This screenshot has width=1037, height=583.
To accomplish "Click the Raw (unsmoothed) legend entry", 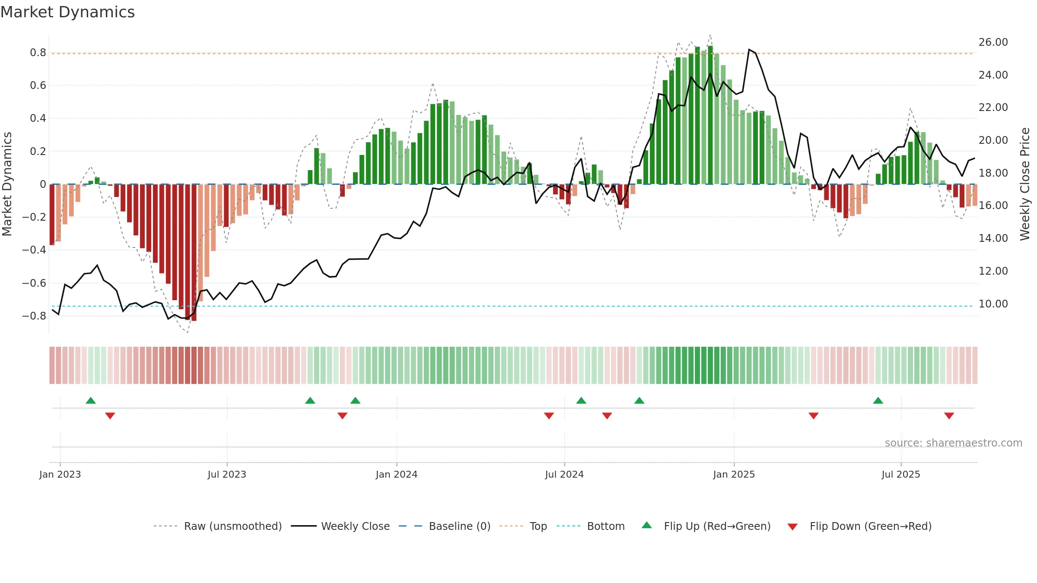I will pyautogui.click(x=218, y=526).
